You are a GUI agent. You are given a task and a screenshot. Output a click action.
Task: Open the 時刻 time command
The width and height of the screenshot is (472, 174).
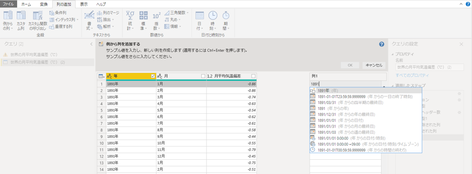[213, 20]
